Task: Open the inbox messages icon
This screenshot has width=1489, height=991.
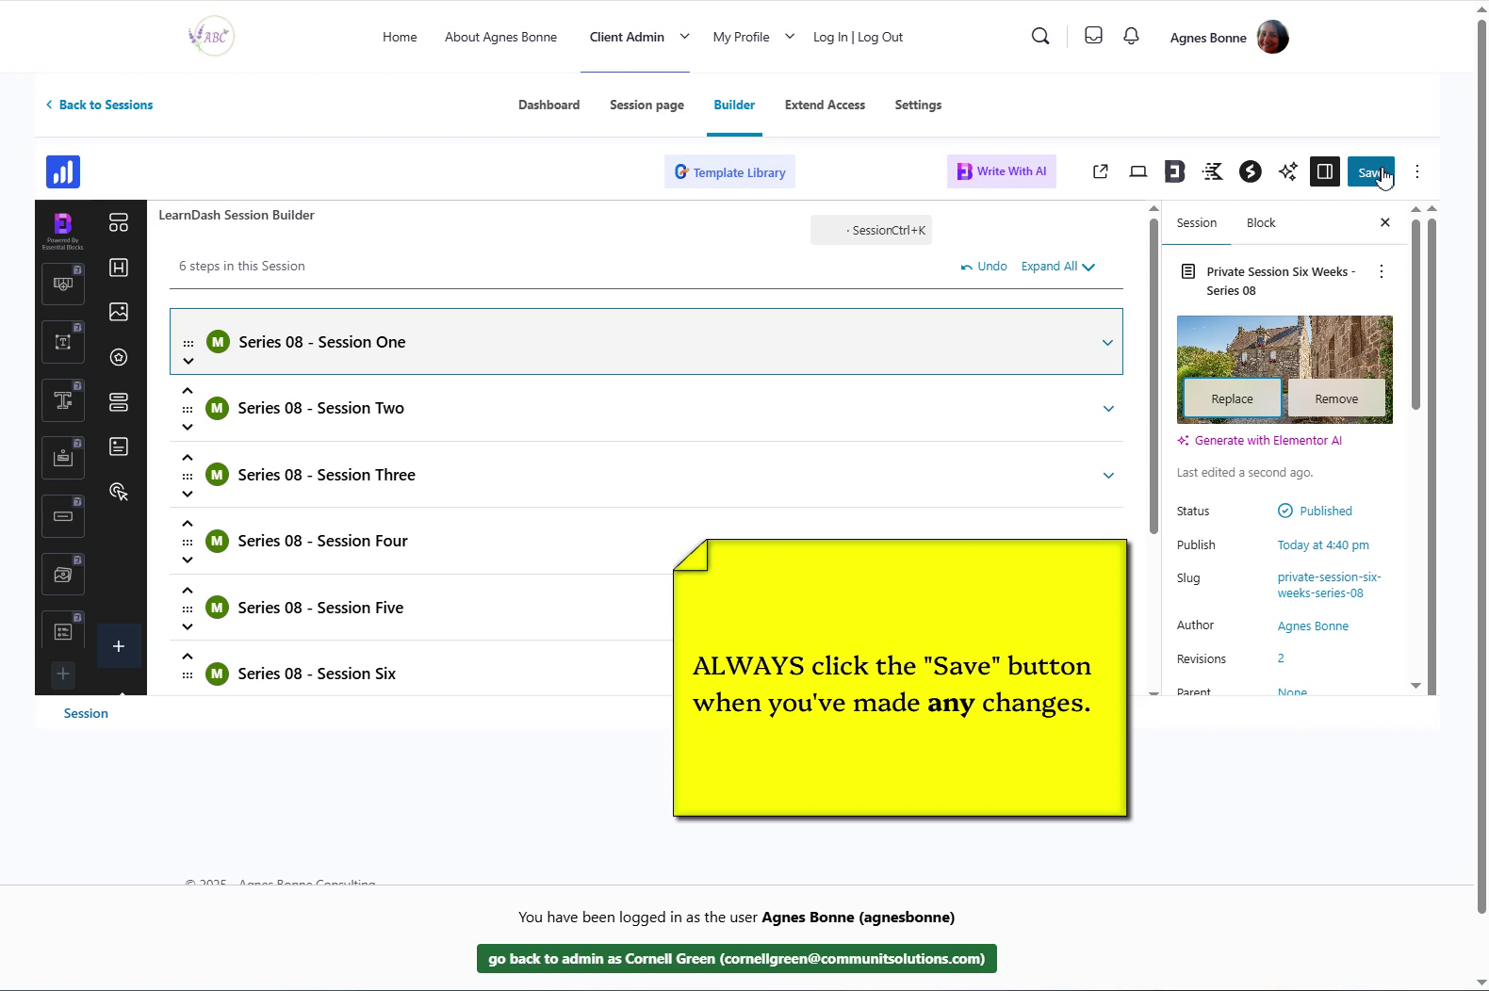Action: [1093, 37]
